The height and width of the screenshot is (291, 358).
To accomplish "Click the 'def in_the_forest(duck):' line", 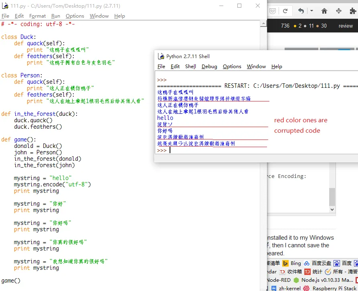I will pos(40,114).
